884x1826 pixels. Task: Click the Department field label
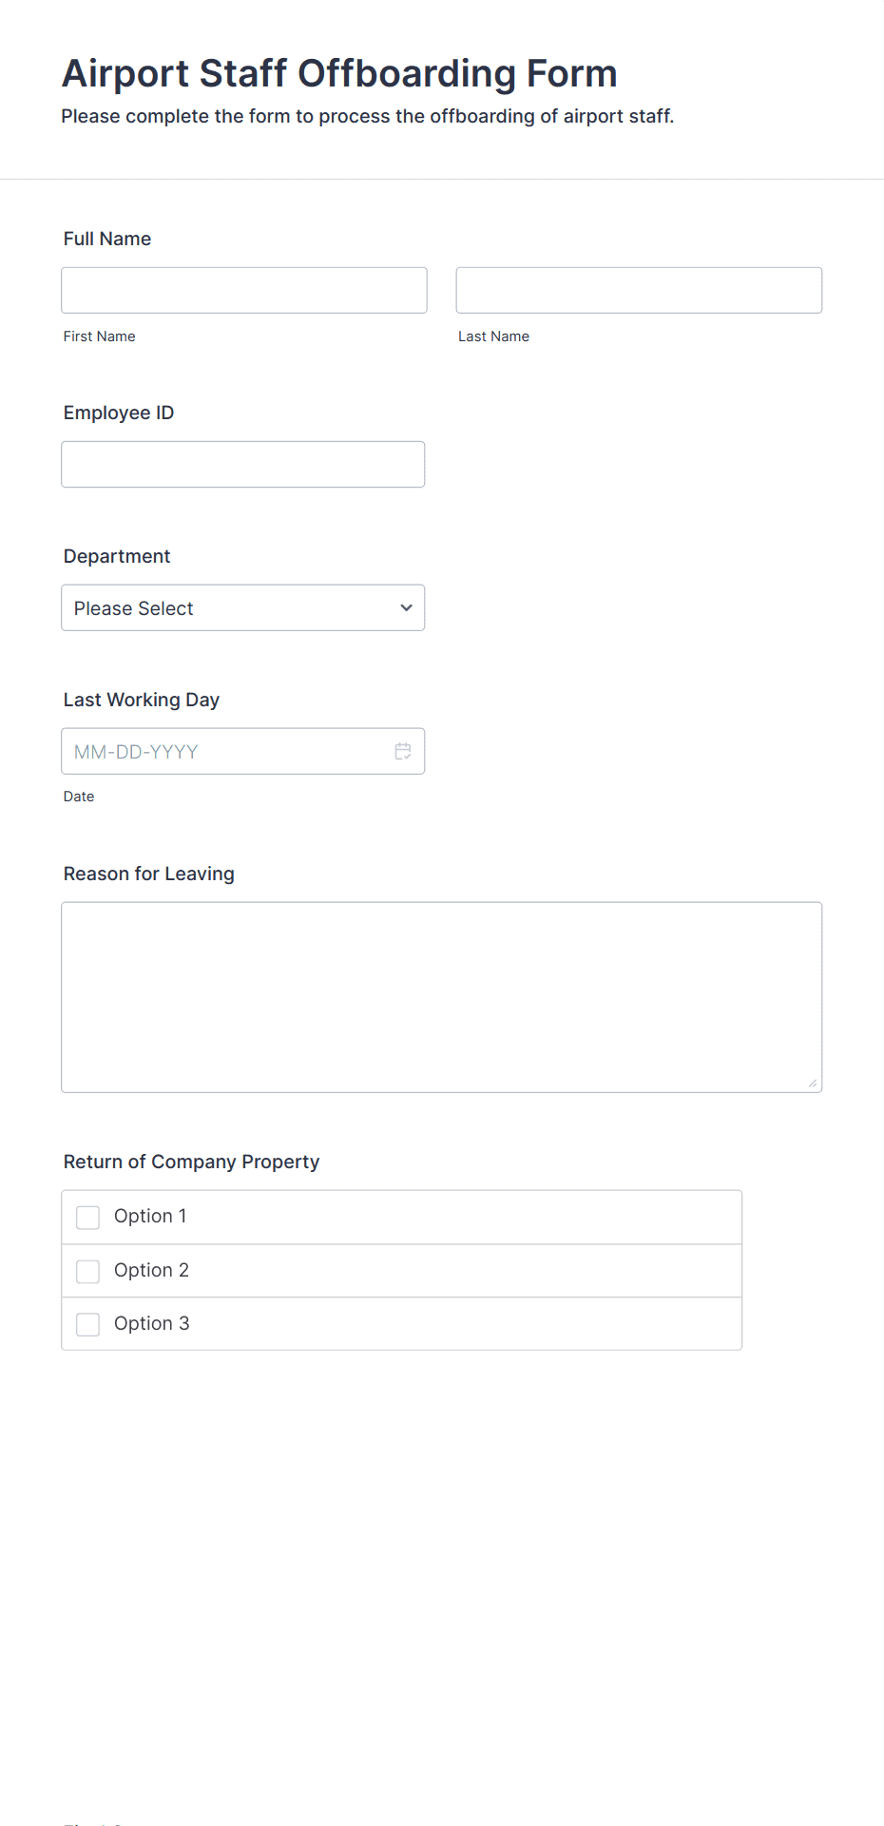point(117,556)
